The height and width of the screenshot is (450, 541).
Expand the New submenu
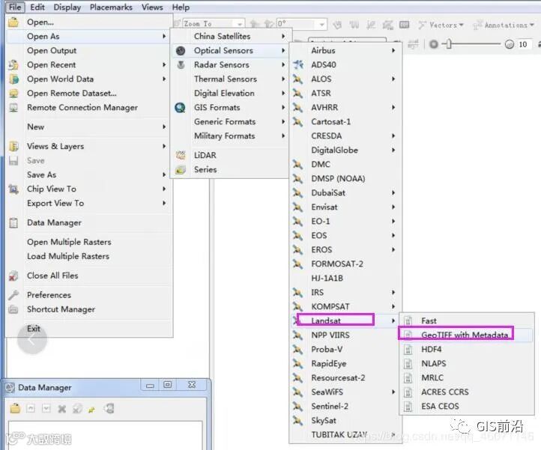coord(88,127)
